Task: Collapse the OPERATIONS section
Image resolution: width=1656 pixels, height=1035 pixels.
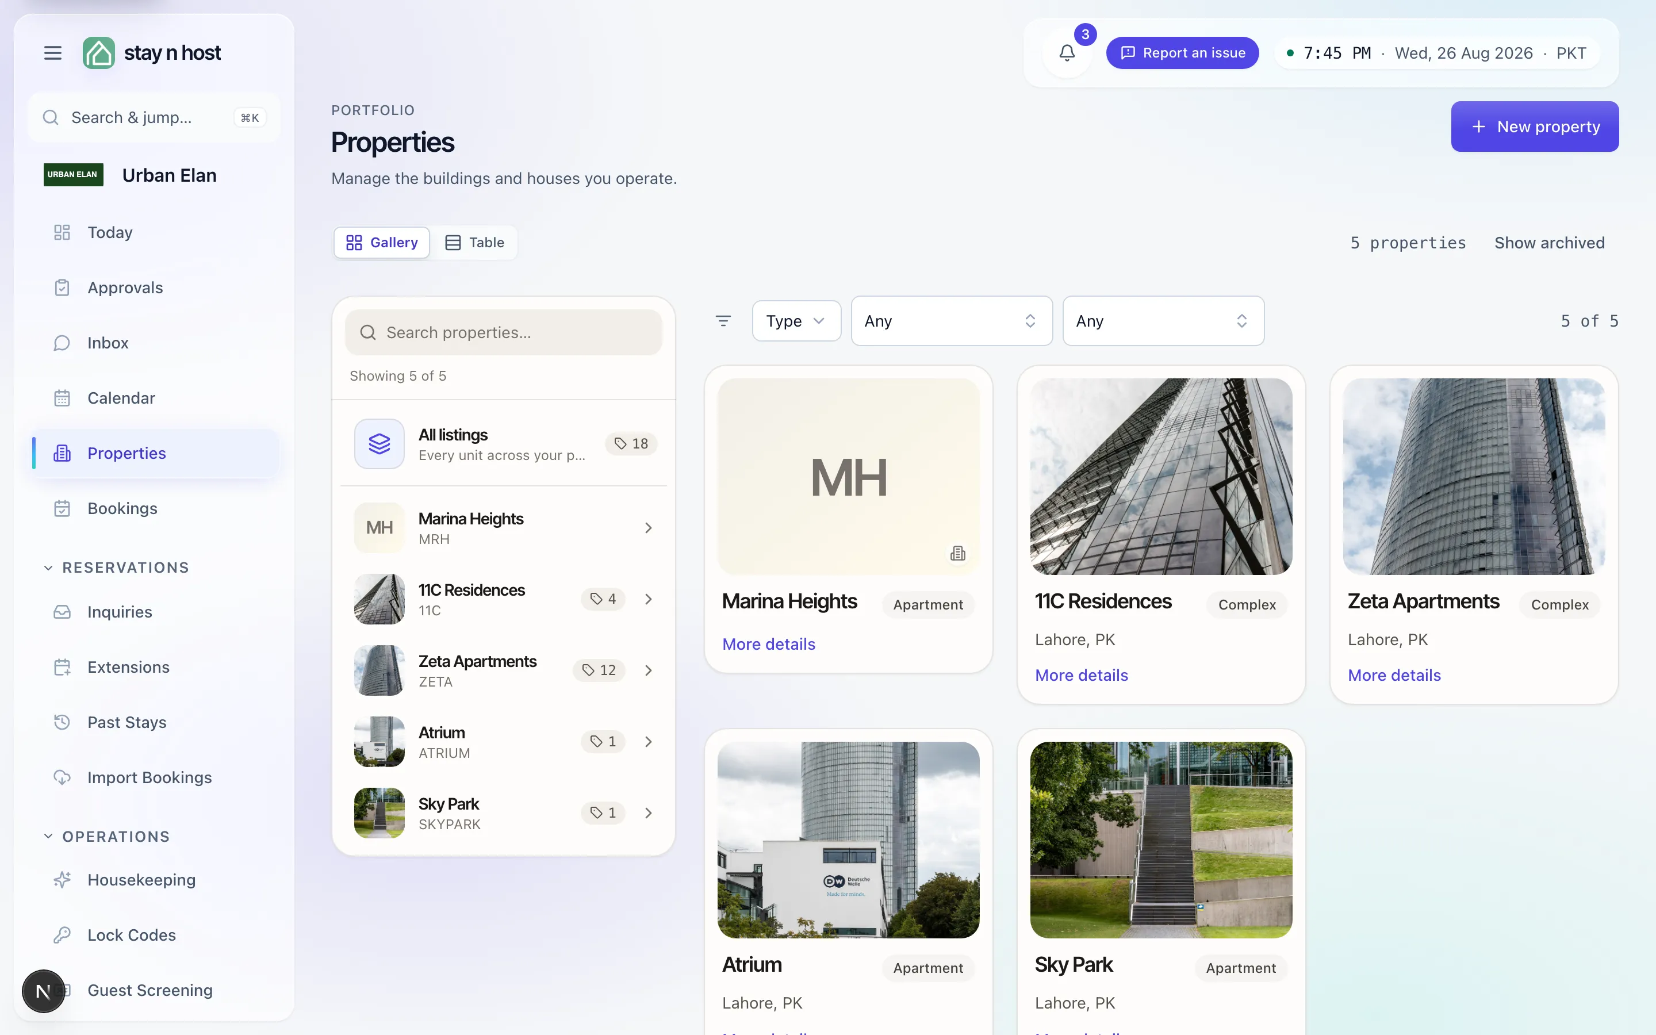Action: (x=107, y=837)
